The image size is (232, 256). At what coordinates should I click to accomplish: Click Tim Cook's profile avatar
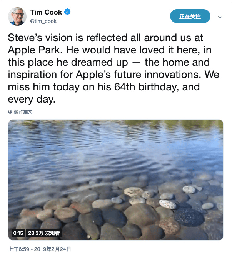coord(17,16)
